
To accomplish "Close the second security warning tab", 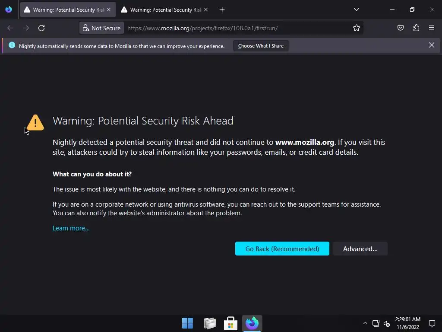I will click(x=206, y=10).
